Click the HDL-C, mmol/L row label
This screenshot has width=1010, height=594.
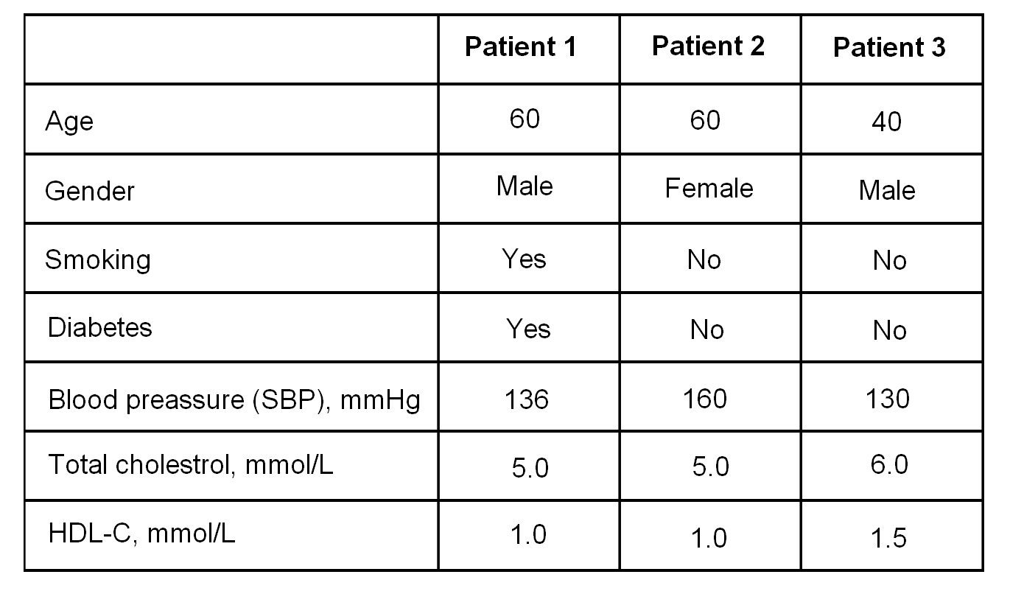coord(141,534)
